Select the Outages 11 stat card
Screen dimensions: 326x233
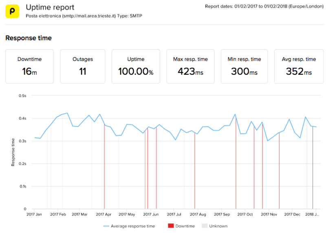coord(83,66)
